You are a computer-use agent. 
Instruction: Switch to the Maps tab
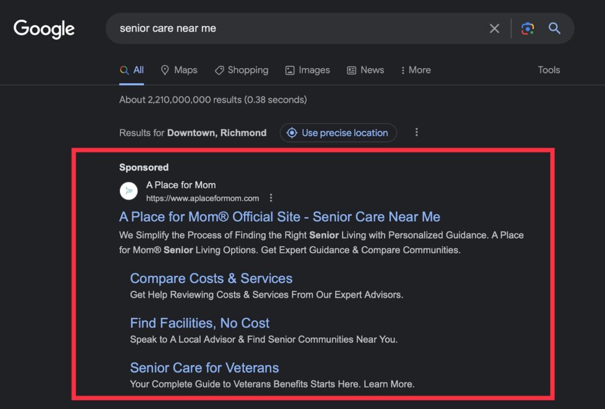pyautogui.click(x=179, y=70)
